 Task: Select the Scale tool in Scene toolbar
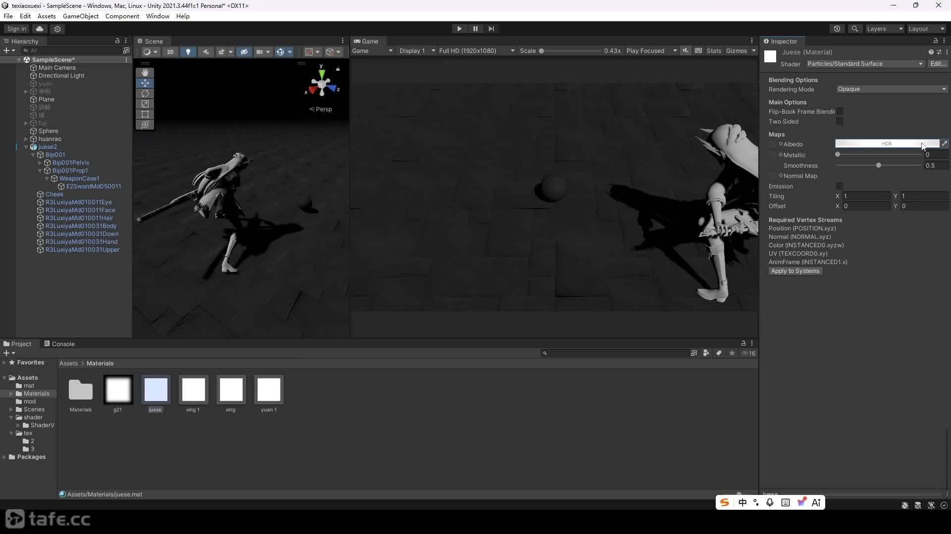tap(145, 104)
